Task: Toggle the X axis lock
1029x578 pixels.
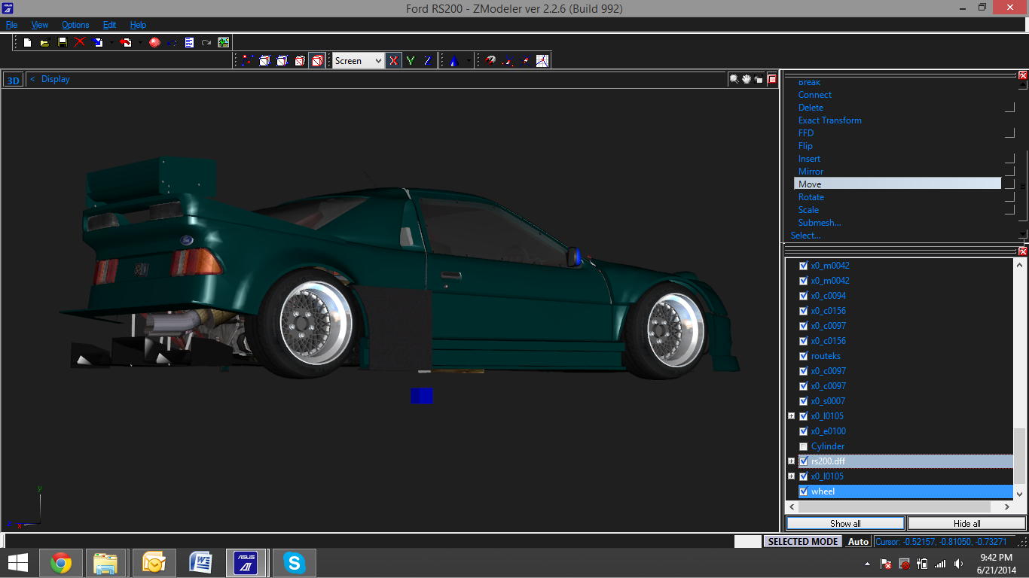Action: [x=393, y=60]
